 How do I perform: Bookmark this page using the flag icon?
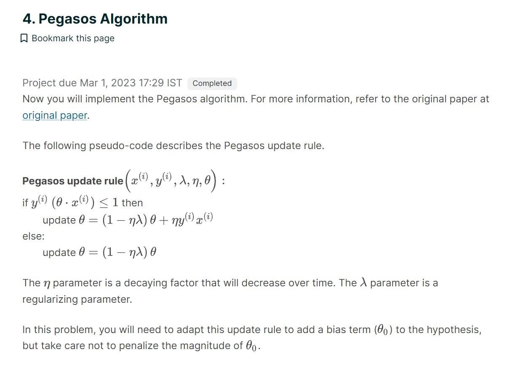point(24,38)
